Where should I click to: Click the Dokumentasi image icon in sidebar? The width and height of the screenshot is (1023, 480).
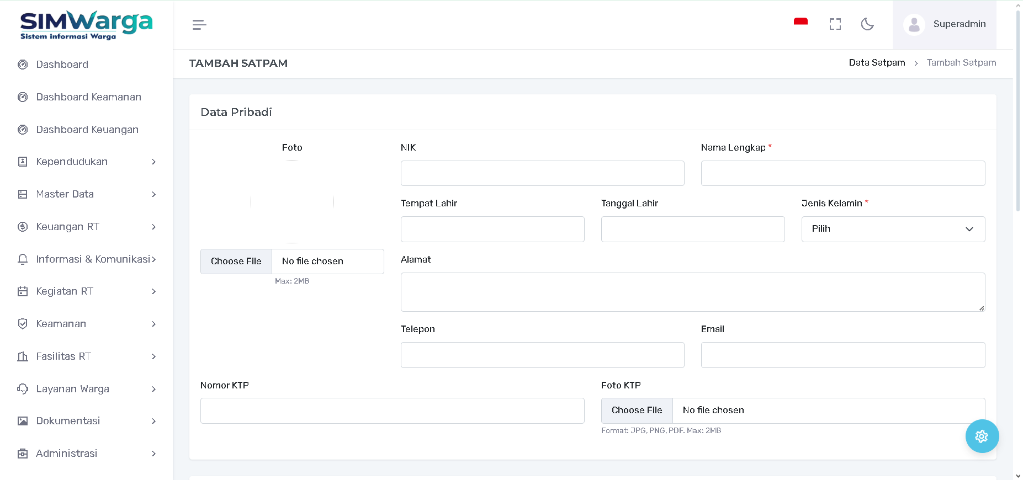pyautogui.click(x=23, y=421)
